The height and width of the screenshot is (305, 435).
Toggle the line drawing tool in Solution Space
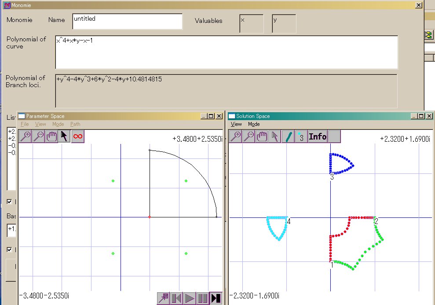(x=288, y=136)
